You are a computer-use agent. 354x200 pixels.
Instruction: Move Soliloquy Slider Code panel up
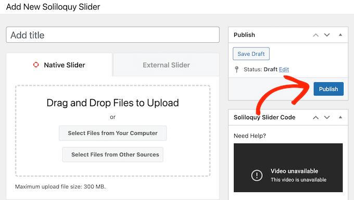click(315, 118)
